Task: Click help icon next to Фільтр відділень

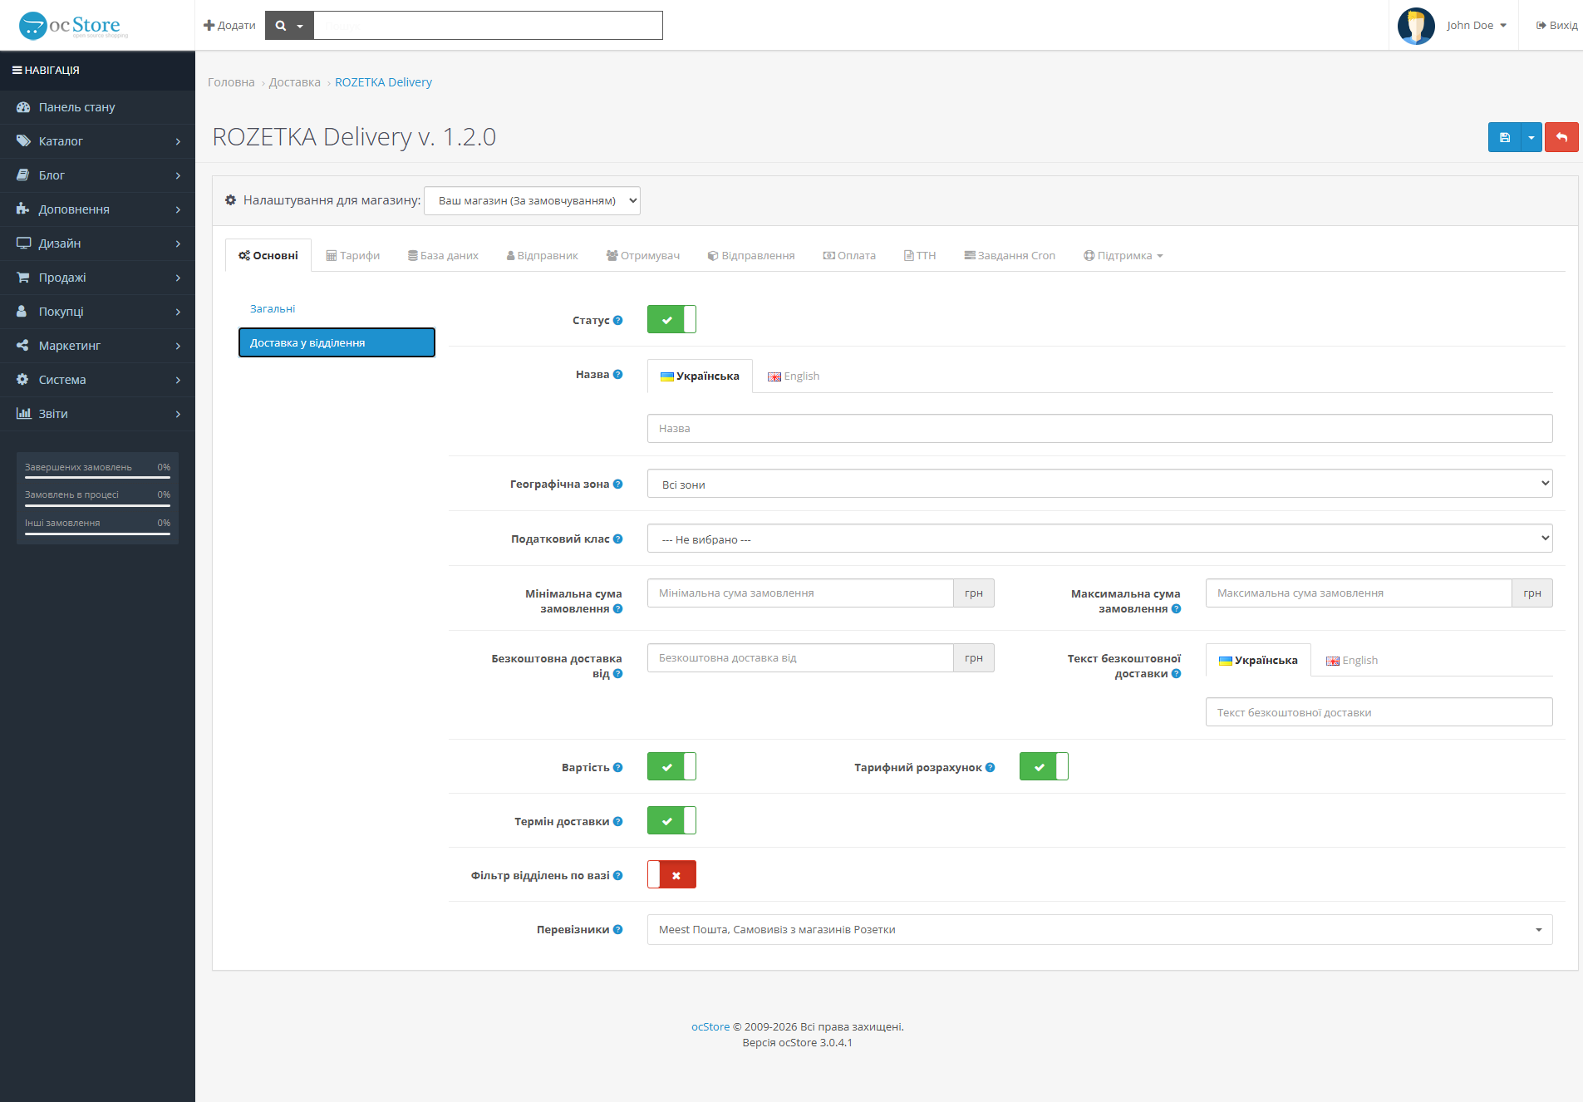Action: click(x=617, y=875)
